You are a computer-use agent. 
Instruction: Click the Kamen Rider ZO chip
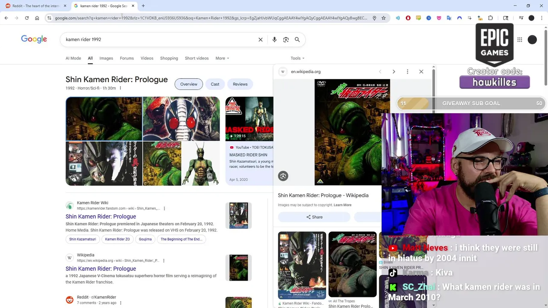[x=117, y=239]
